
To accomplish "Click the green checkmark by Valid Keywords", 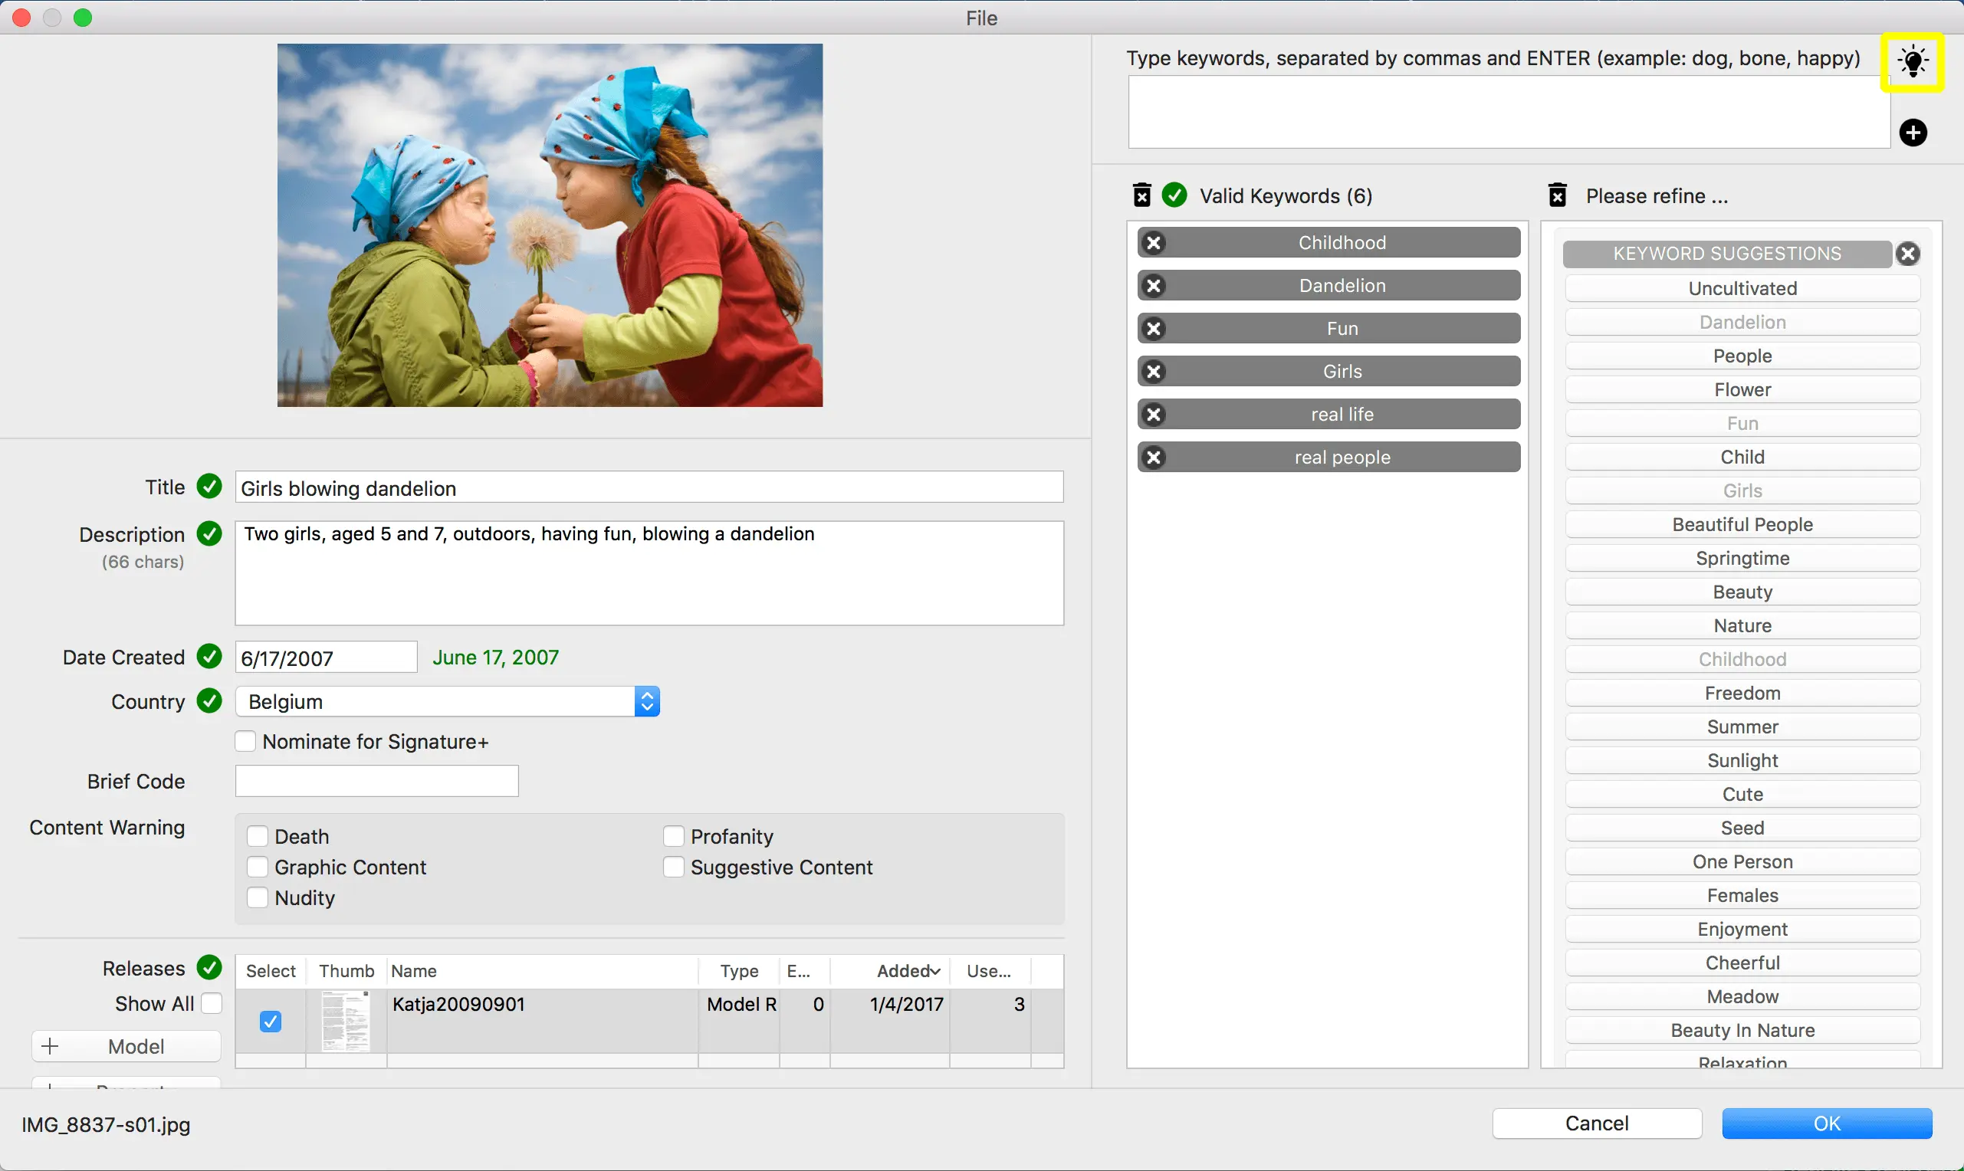I will click(1174, 195).
